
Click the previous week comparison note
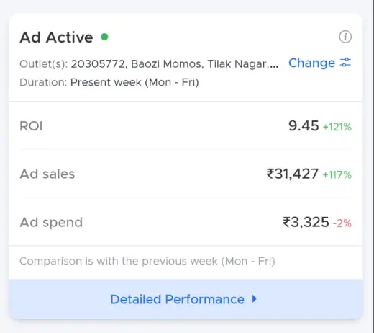[x=147, y=261]
